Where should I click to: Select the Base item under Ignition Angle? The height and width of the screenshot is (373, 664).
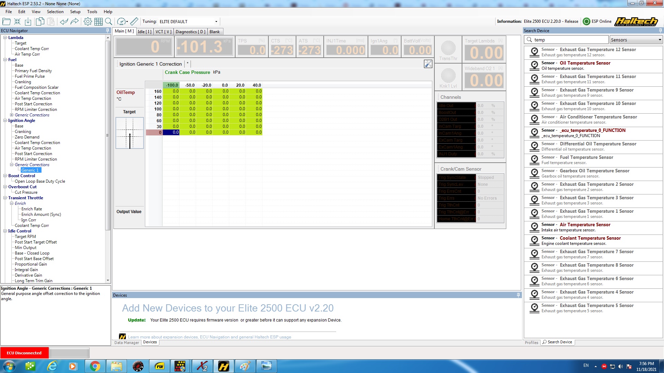coord(19,126)
